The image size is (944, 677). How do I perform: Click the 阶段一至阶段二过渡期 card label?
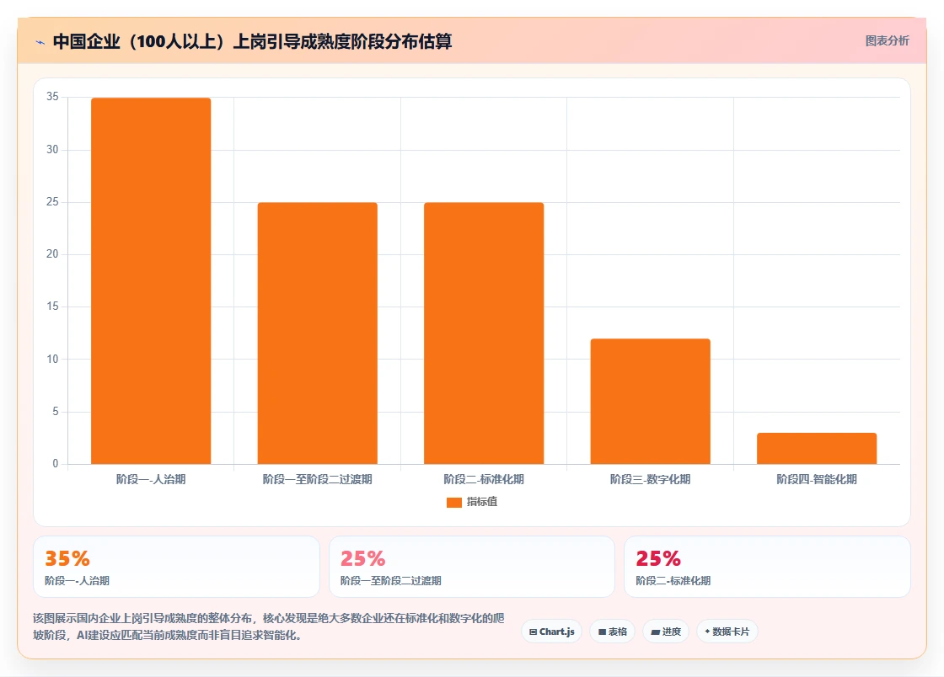[x=391, y=581]
